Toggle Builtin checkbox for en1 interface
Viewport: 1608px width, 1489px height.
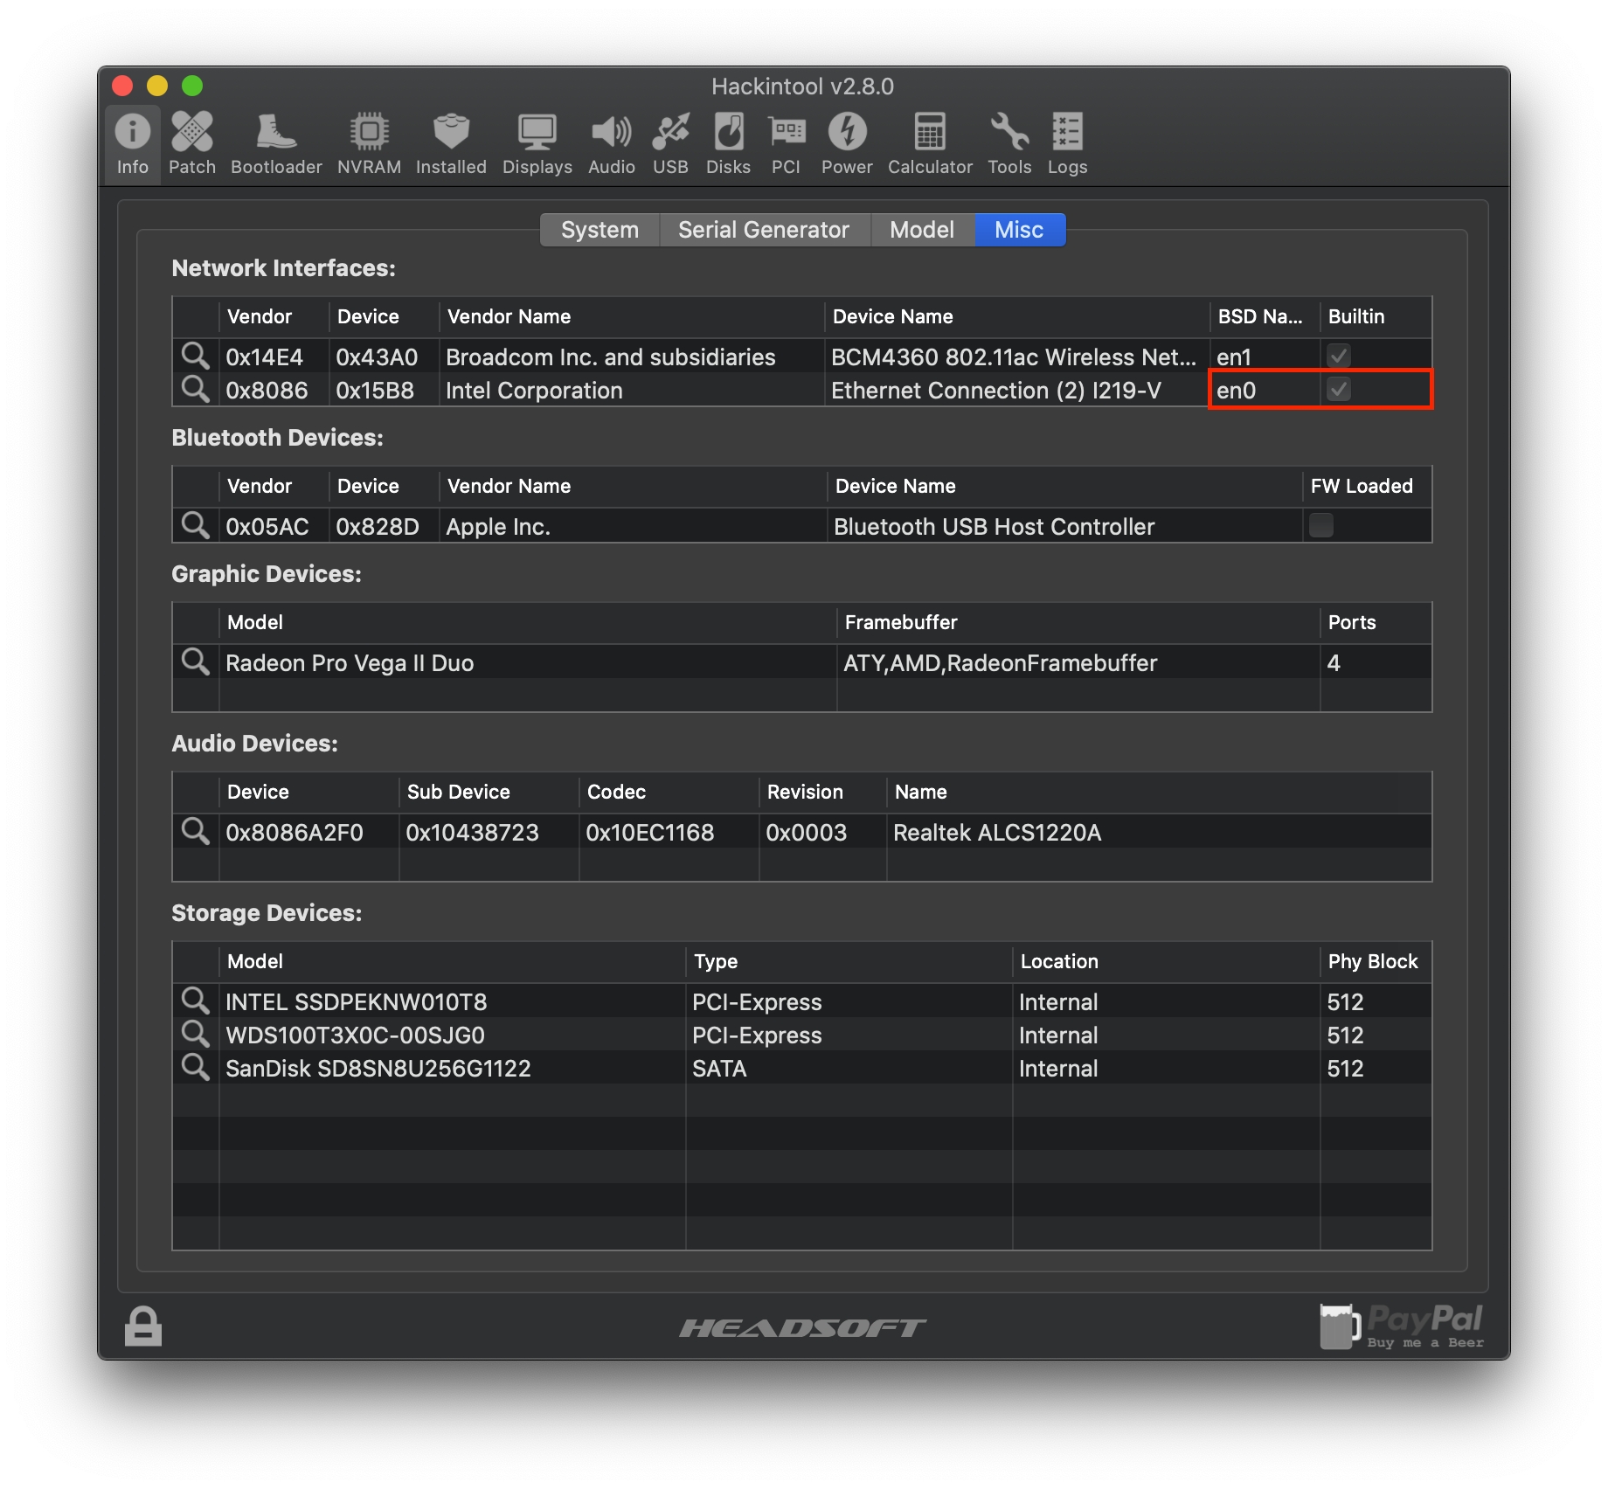pyautogui.click(x=1339, y=356)
